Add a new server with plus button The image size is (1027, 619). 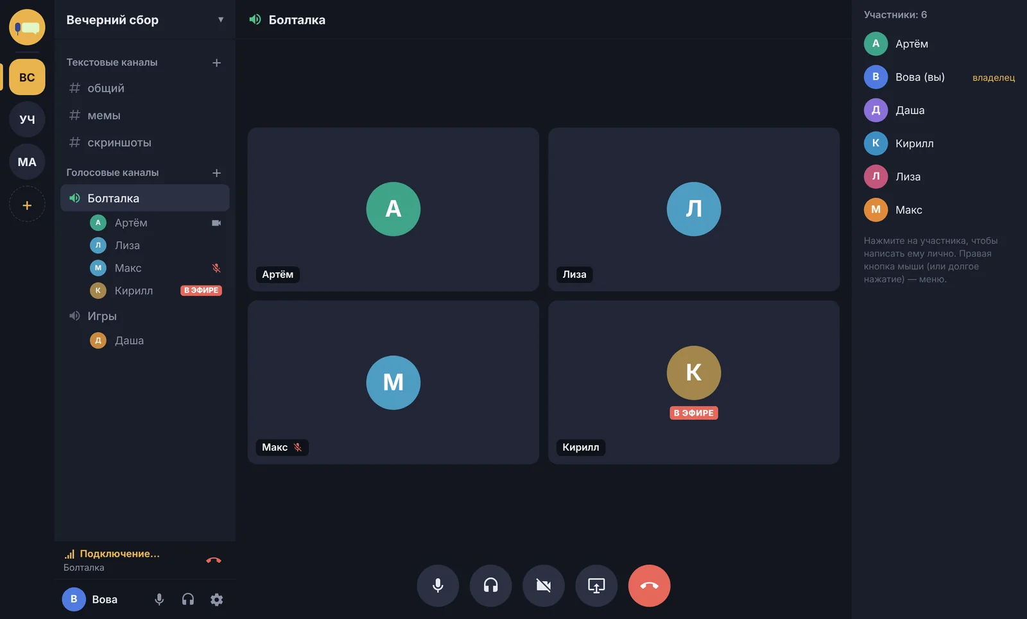point(27,205)
